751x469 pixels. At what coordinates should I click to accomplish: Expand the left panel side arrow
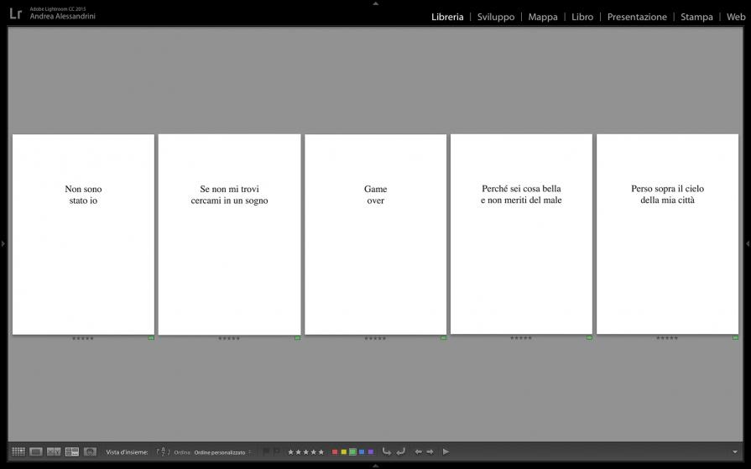pyautogui.click(x=3, y=243)
